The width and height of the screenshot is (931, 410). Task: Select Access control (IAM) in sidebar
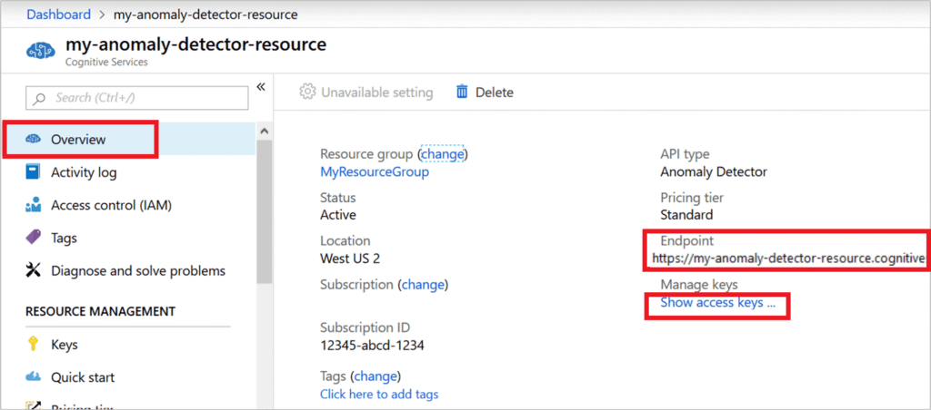pos(111,206)
